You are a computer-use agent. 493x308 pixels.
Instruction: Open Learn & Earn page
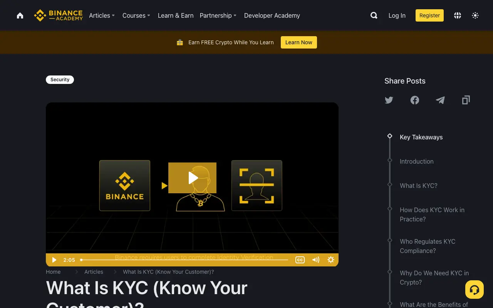[x=176, y=15]
